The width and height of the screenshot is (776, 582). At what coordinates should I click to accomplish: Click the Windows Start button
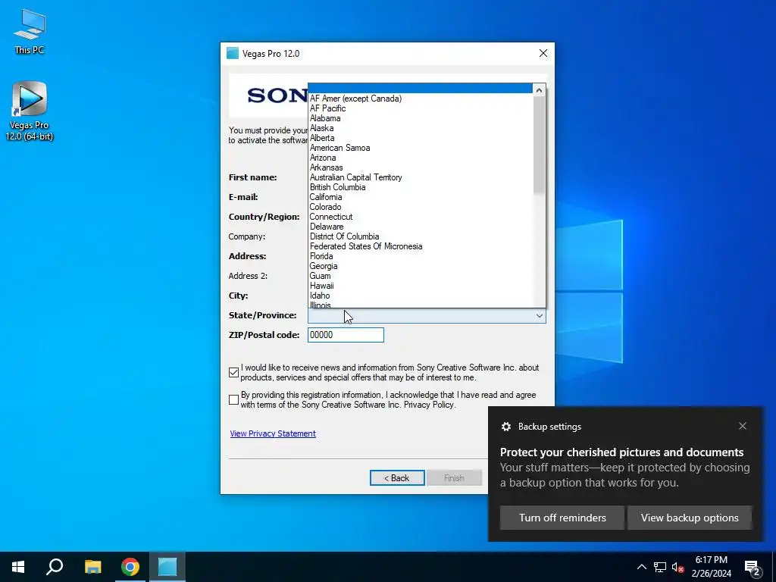point(18,567)
